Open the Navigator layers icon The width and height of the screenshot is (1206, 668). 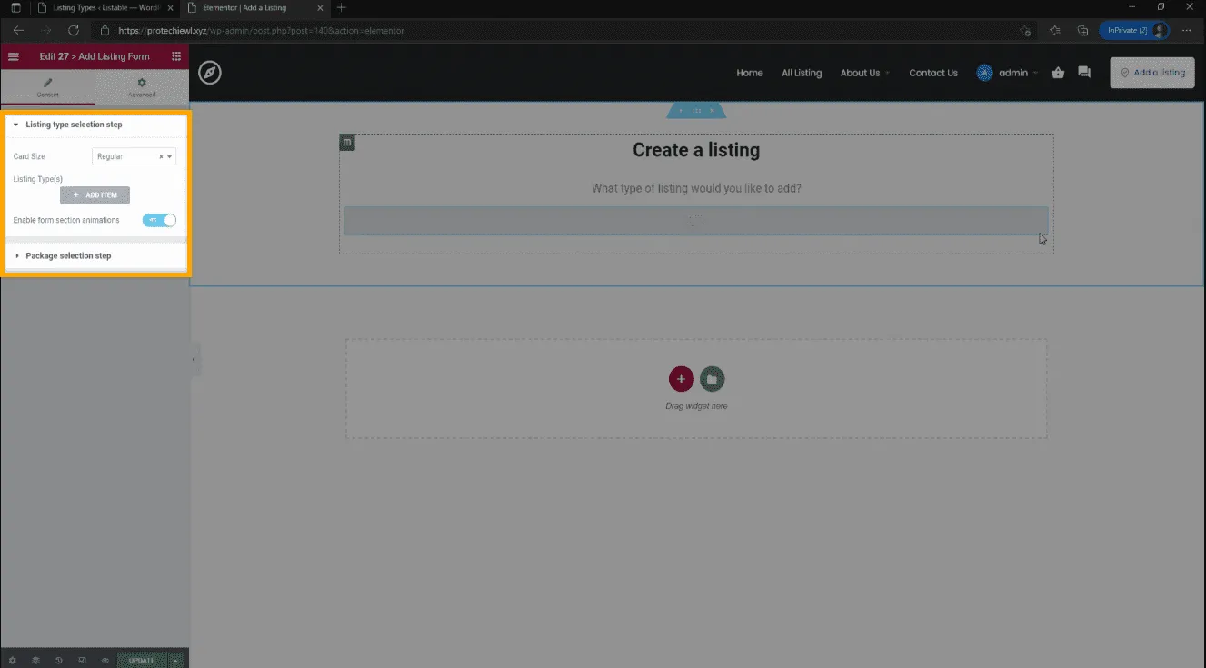35,660
